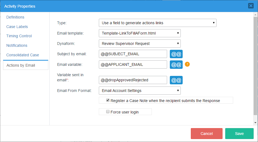Screen dimensions: 258x142
Task: Uncheck Register a Case Note checkbox
Action: 108,100
